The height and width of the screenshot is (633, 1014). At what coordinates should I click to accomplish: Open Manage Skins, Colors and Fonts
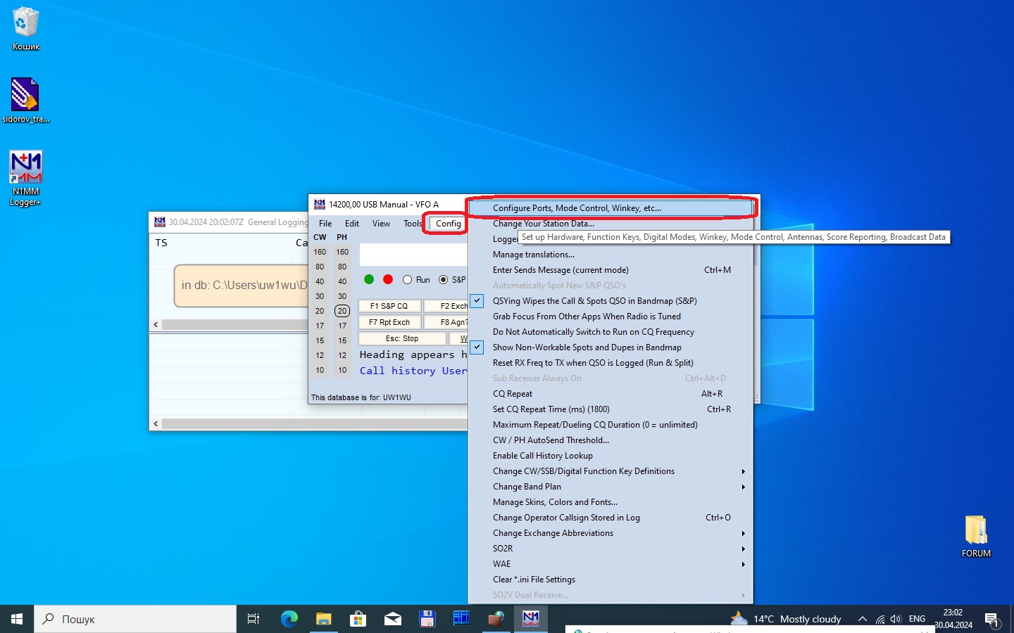click(611, 502)
